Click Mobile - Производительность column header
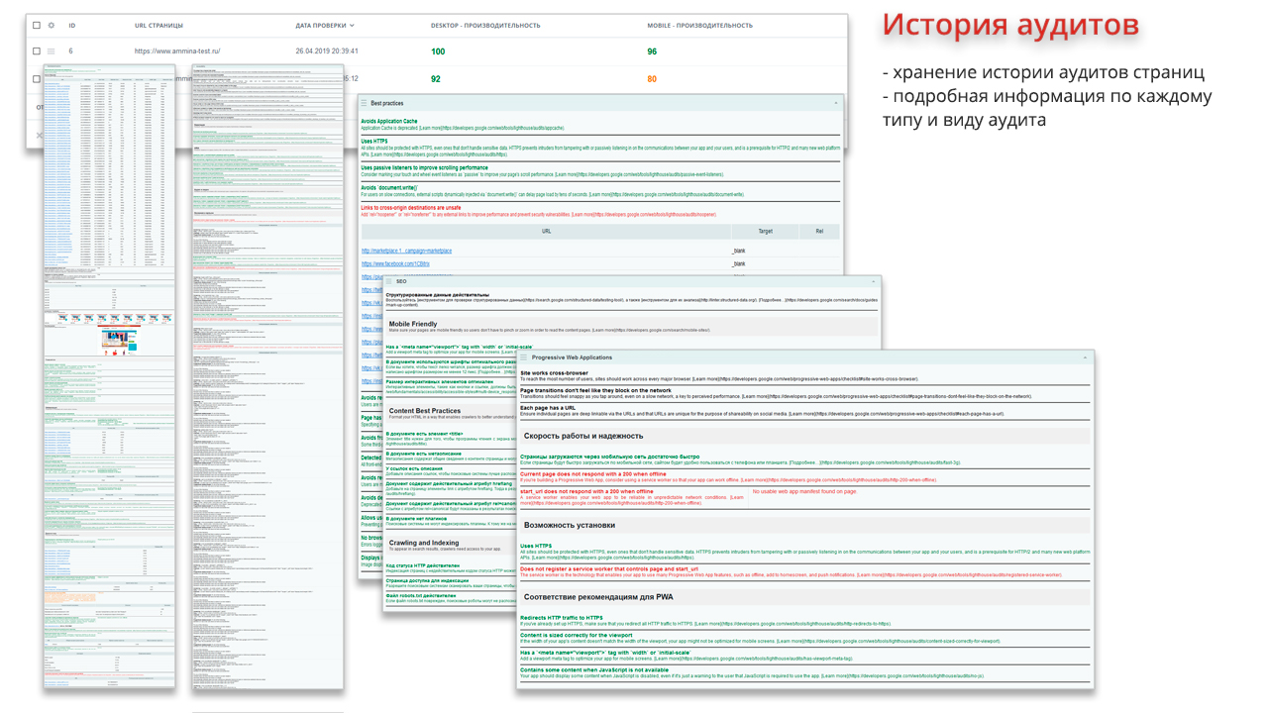The image size is (1268, 713). 699,25
